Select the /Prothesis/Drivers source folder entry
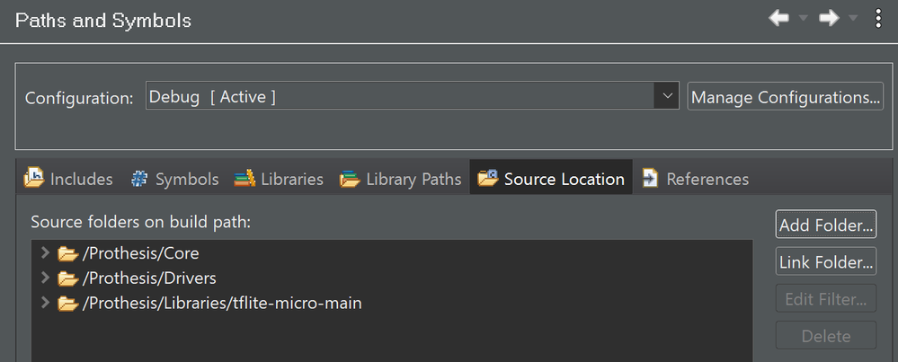This screenshot has height=362, width=898. 148,278
